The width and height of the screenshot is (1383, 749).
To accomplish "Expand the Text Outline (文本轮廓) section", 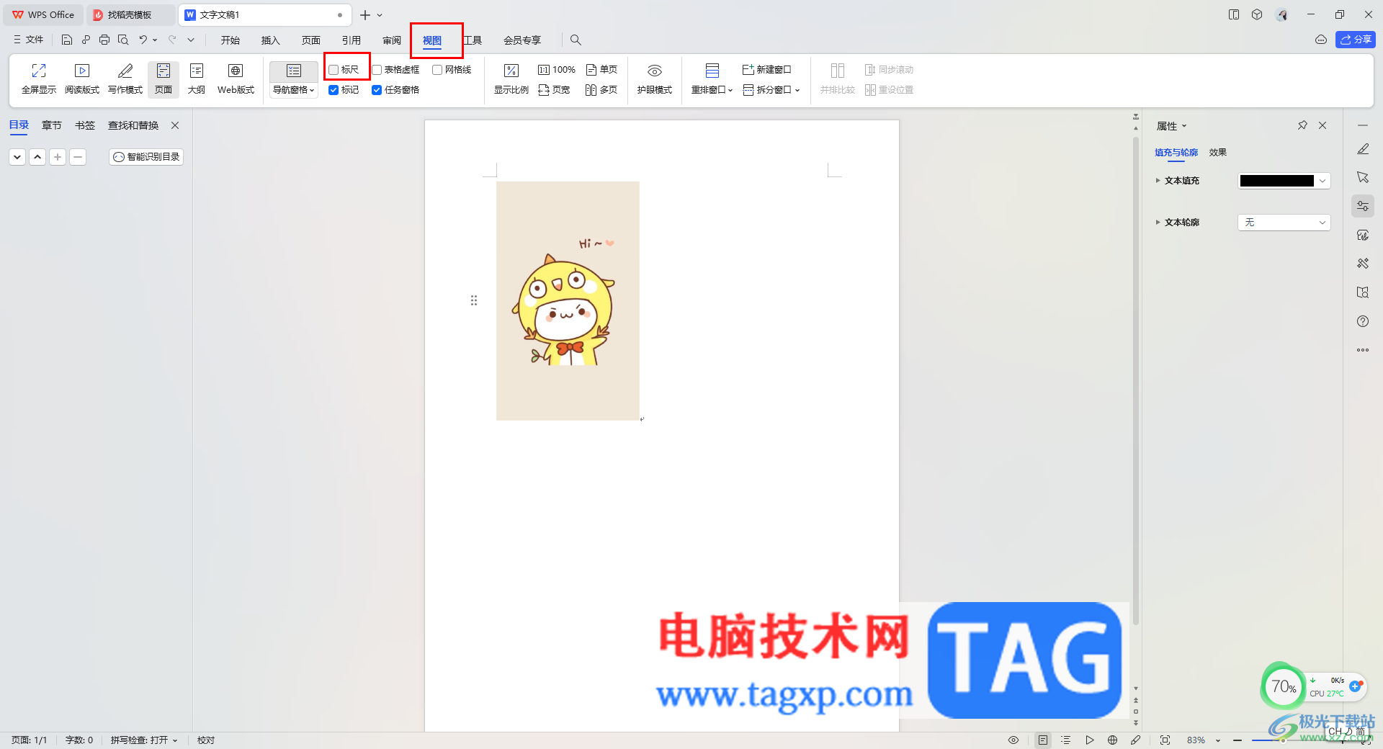I will pos(1158,223).
